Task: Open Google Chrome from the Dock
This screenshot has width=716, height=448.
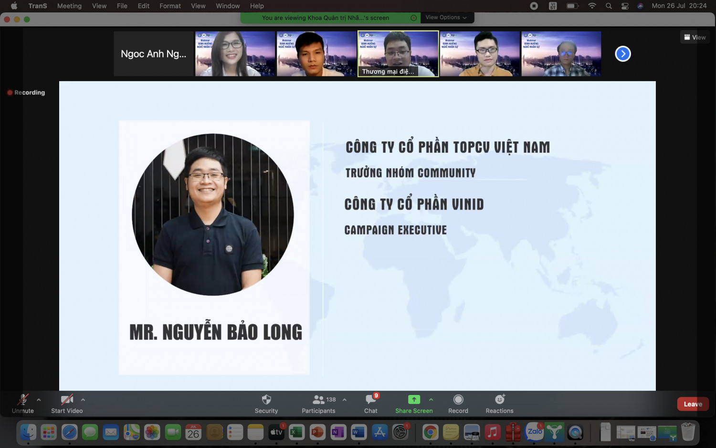Action: (x=430, y=432)
